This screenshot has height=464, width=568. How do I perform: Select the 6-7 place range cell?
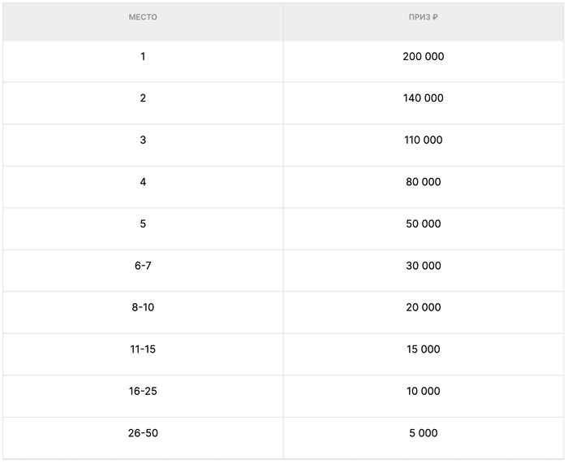click(143, 266)
